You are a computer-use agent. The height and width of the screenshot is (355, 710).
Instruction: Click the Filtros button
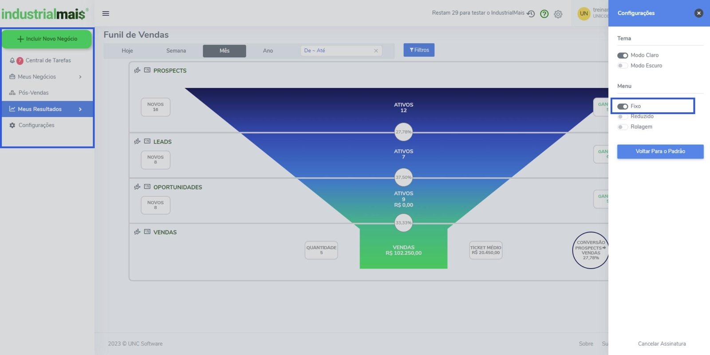[419, 50]
